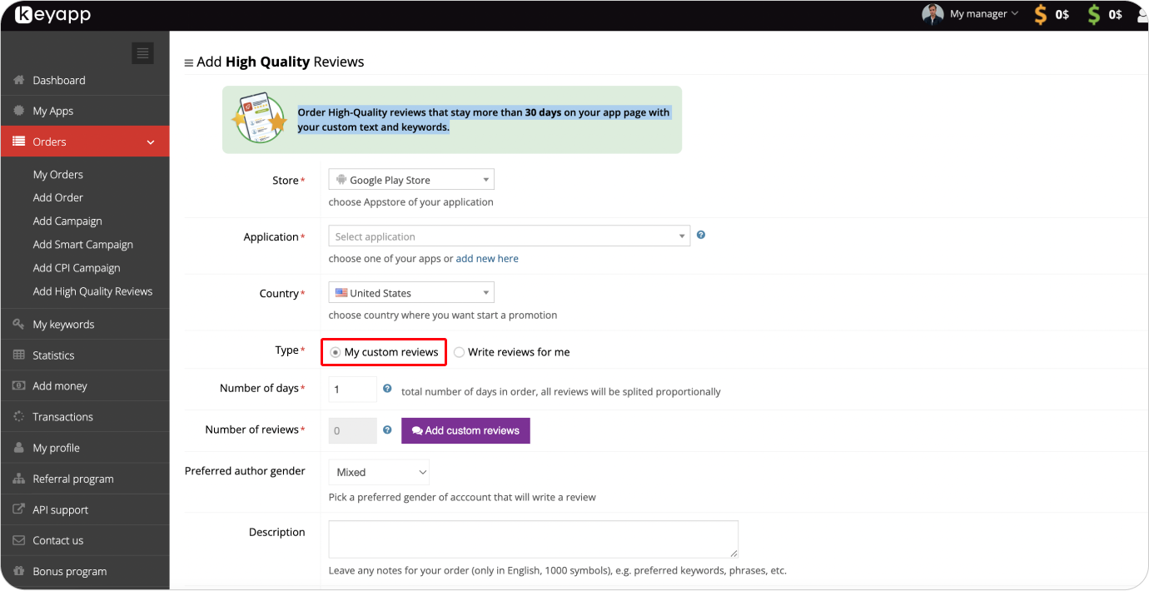Image resolution: width=1149 pixels, height=591 pixels.
Task: Go to Add Smart Campaign
Action: pyautogui.click(x=82, y=245)
